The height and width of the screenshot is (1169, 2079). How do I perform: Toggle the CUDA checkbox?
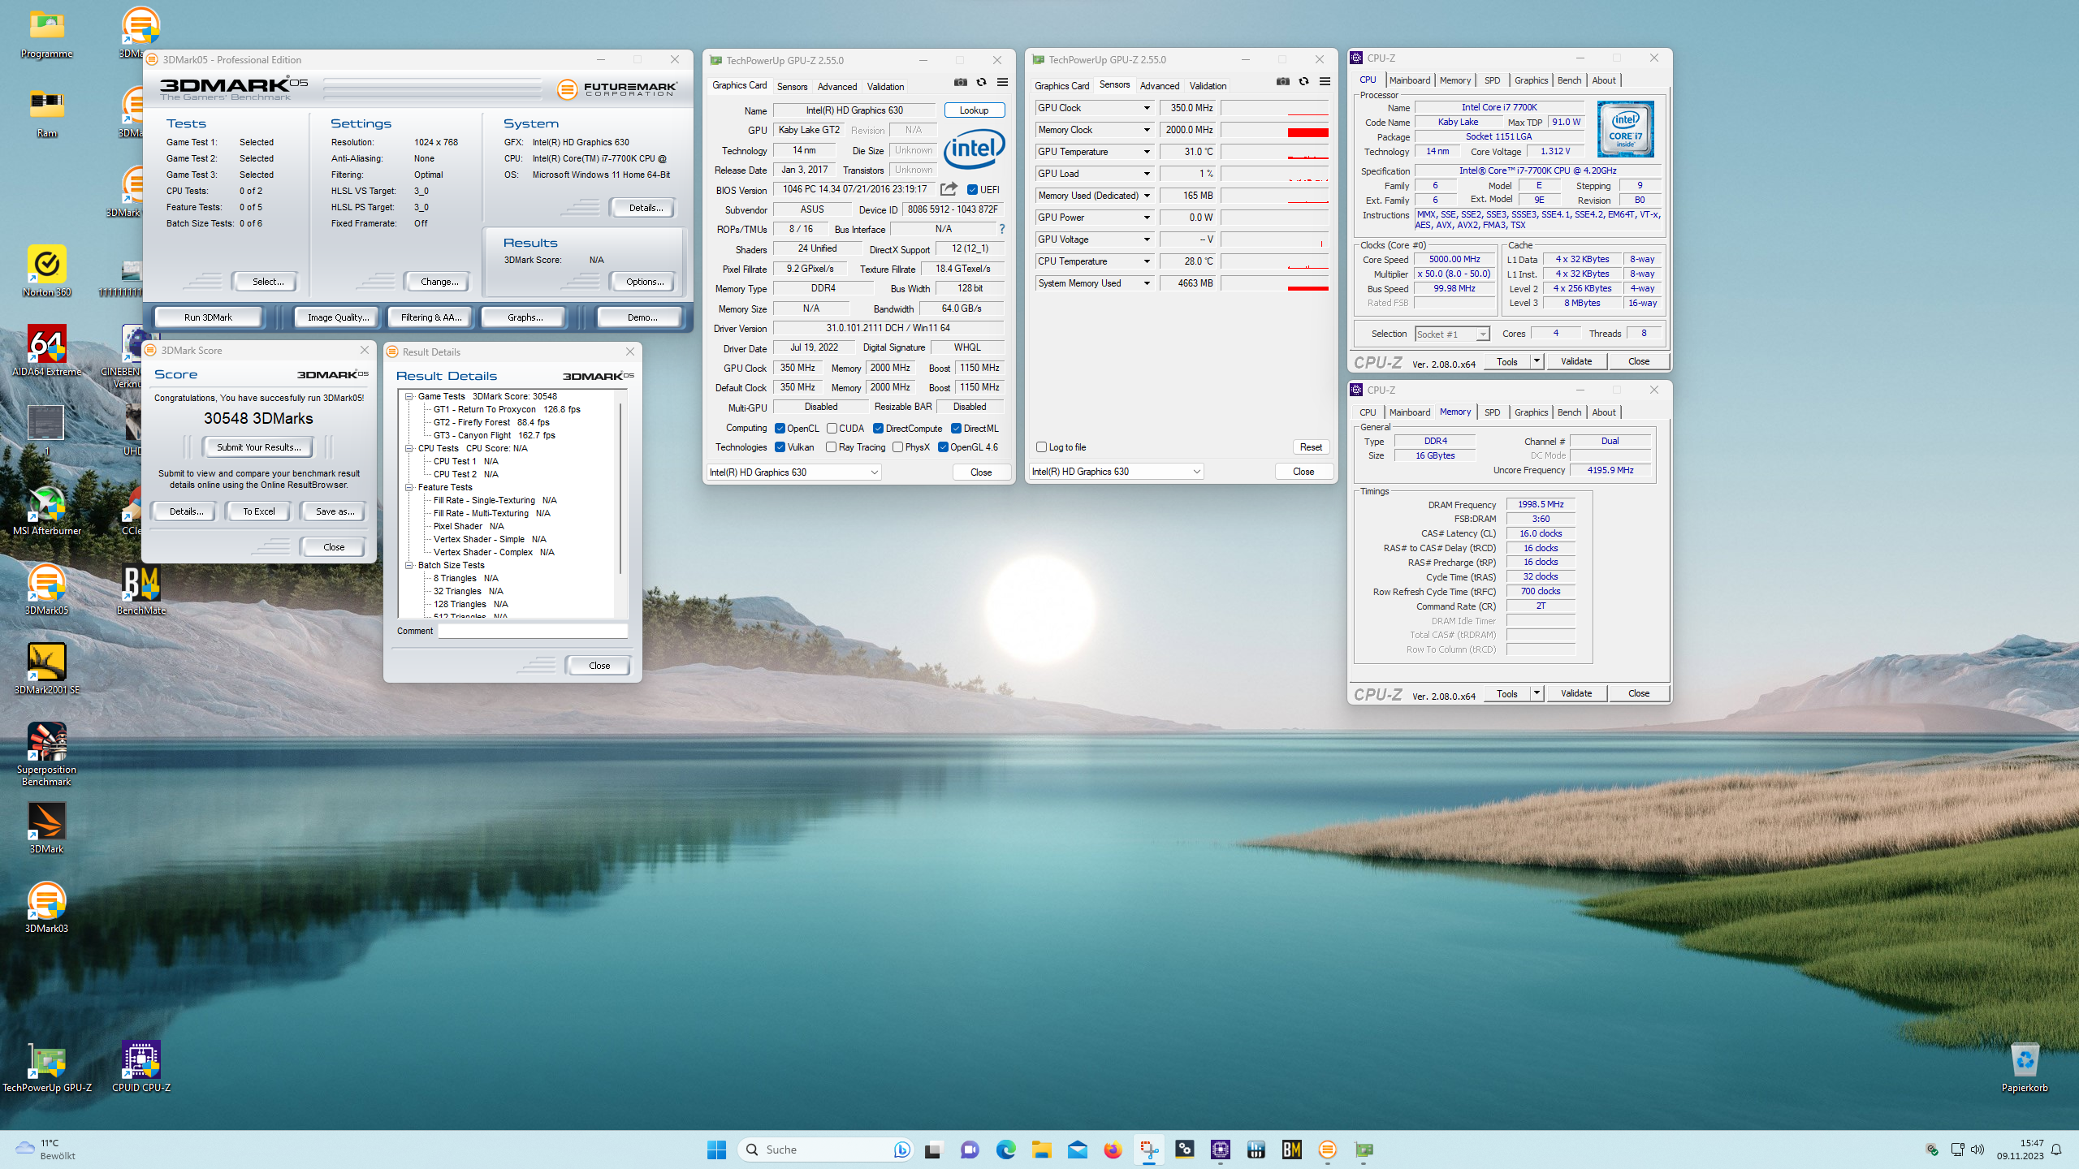pyautogui.click(x=832, y=429)
